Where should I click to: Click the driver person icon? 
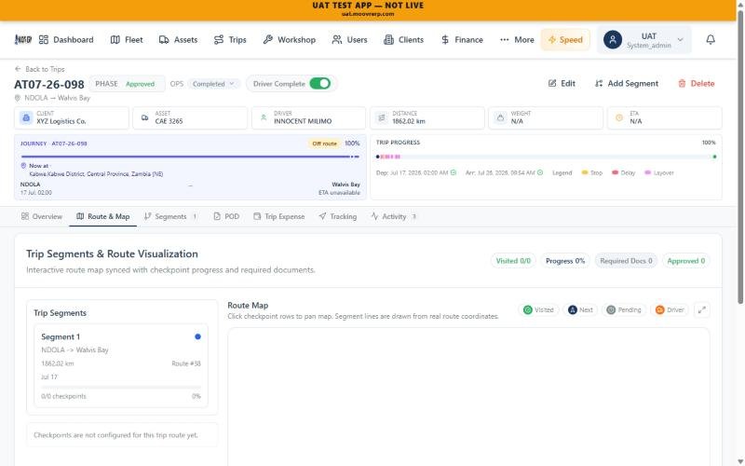[x=264, y=117]
